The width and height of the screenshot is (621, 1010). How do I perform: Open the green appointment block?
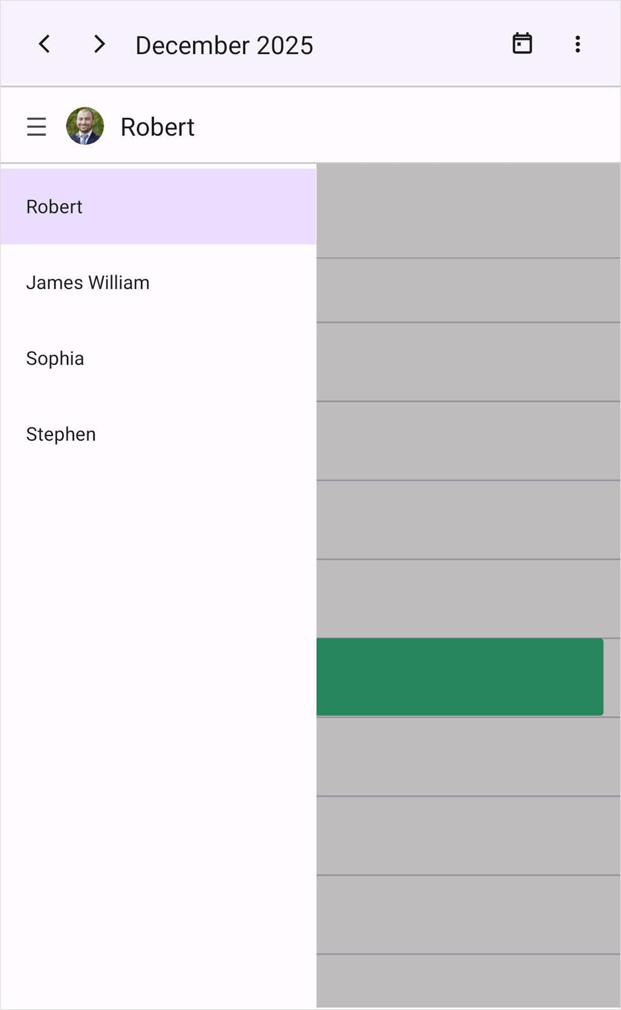(460, 677)
